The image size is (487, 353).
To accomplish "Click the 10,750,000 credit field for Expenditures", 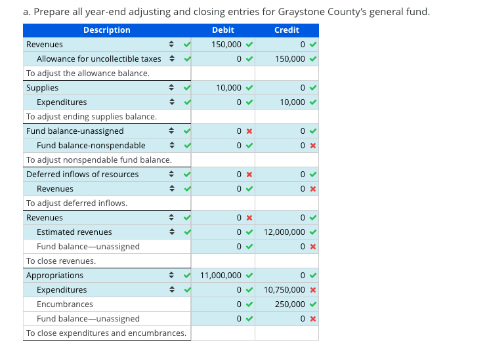I will 287,289.
